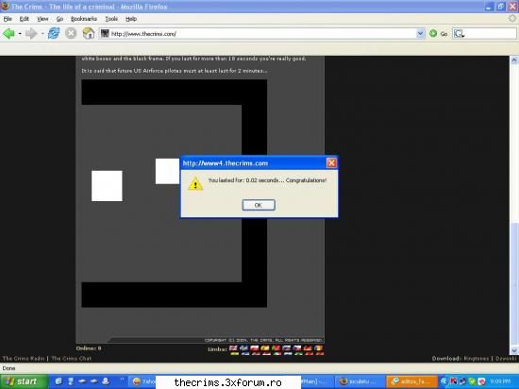
Task: Click the URL address field
Action: coord(261,33)
